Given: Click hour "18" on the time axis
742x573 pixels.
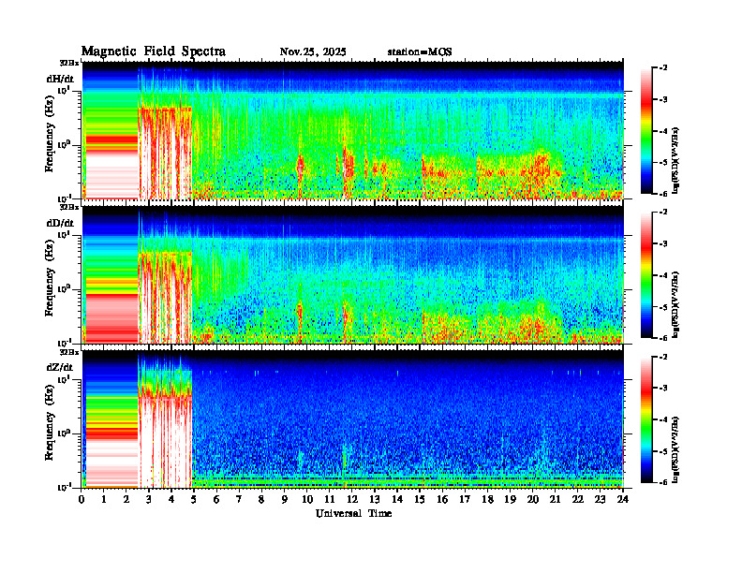Looking at the screenshot, I should click(487, 499).
